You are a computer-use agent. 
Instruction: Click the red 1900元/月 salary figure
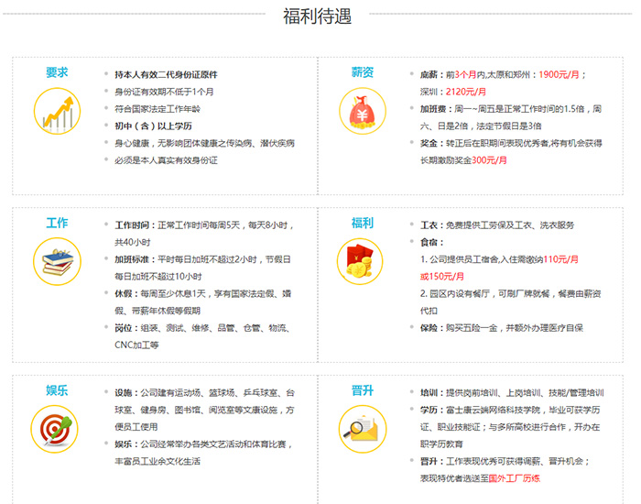559,75
